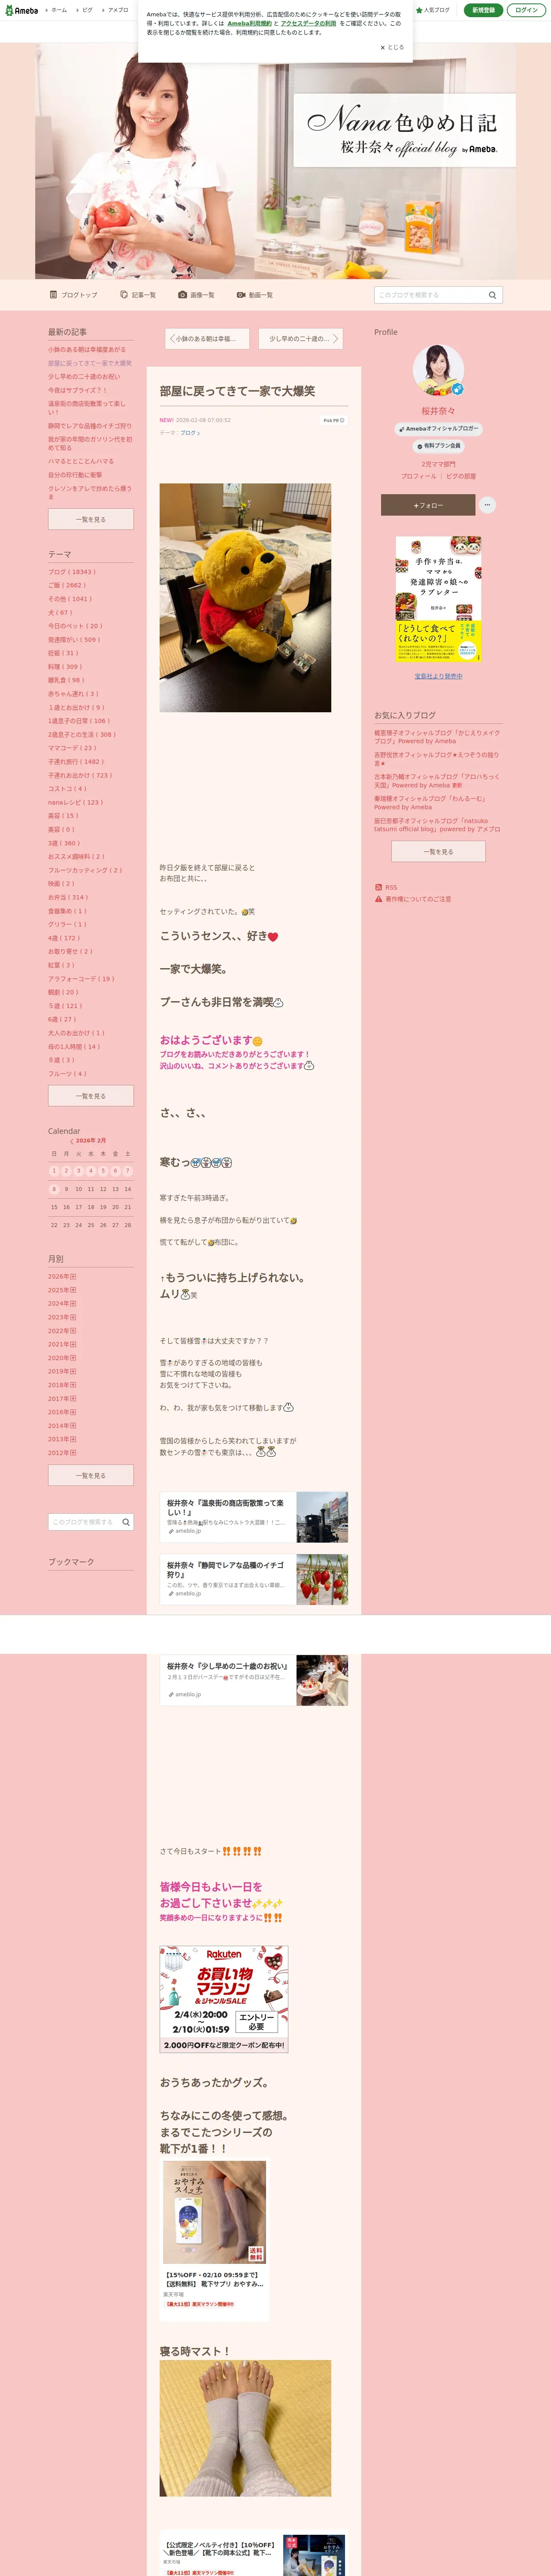Image resolution: width=551 pixels, height=2576 pixels.
Task: Open the プロフィール link
Action: point(418,476)
